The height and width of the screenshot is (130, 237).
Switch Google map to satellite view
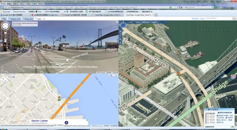coord(116,75)
